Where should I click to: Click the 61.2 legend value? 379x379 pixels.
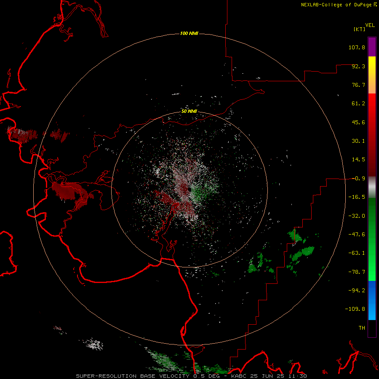click(x=358, y=104)
